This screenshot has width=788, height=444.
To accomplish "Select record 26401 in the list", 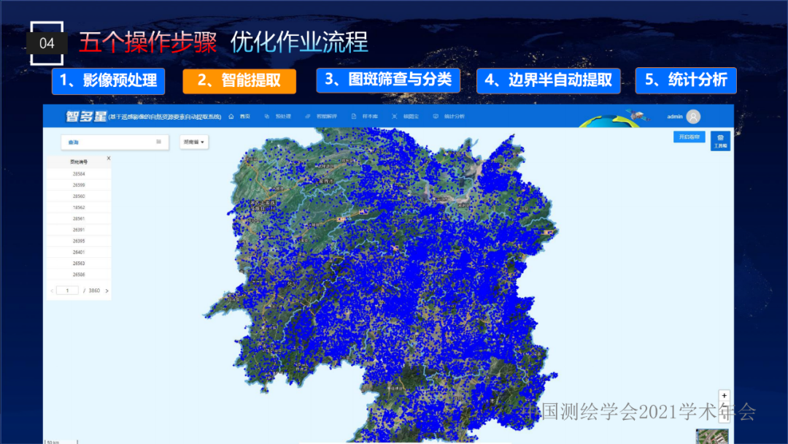I will pos(79,252).
